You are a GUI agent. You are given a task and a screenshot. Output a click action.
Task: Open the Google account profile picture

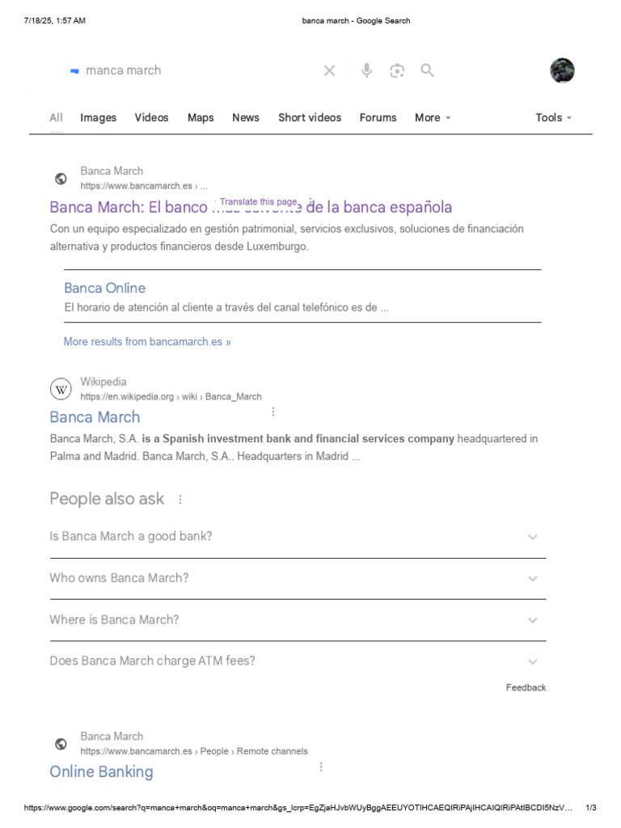tap(562, 71)
